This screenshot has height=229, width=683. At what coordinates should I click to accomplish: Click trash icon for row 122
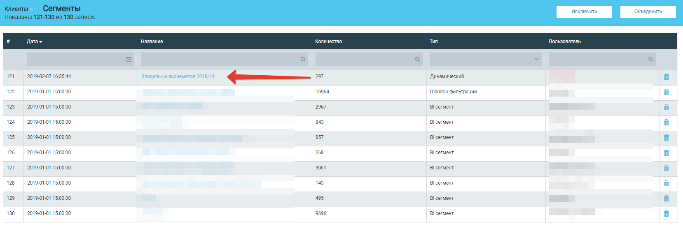click(666, 92)
